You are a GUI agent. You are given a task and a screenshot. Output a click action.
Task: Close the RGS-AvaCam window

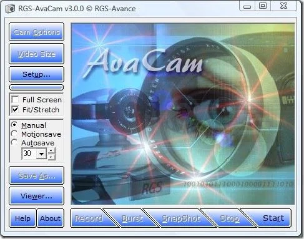[283, 6]
